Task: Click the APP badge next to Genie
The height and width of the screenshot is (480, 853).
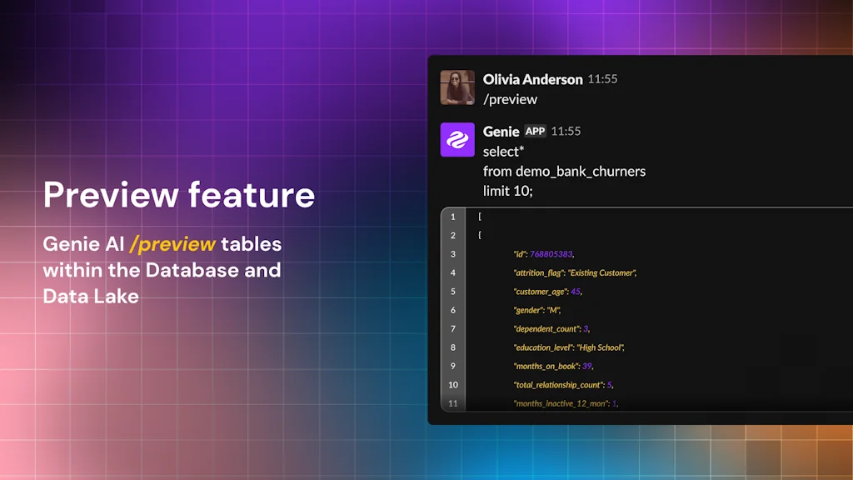Action: pos(535,131)
